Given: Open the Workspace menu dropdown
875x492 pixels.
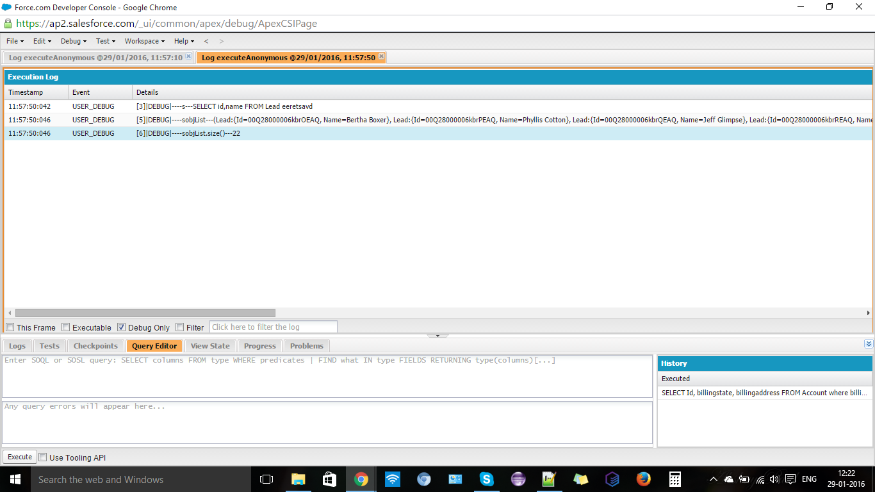Looking at the screenshot, I should point(145,41).
